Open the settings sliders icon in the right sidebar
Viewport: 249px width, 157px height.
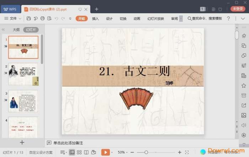pos(244,66)
